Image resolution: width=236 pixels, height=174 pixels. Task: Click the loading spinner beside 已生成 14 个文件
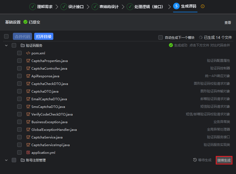click(201, 37)
